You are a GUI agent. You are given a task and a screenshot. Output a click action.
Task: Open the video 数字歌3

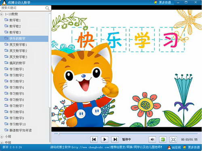coord(15,33)
